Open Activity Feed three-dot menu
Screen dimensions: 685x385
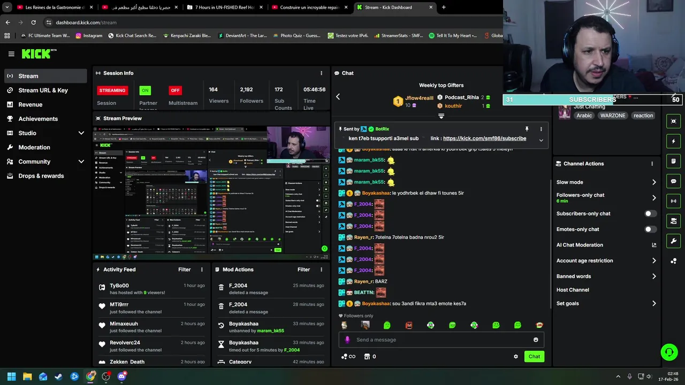pyautogui.click(x=202, y=269)
